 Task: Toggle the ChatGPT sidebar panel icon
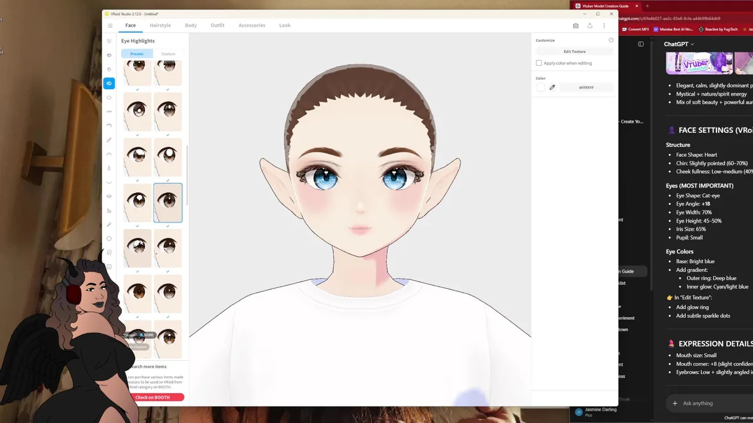[641, 44]
